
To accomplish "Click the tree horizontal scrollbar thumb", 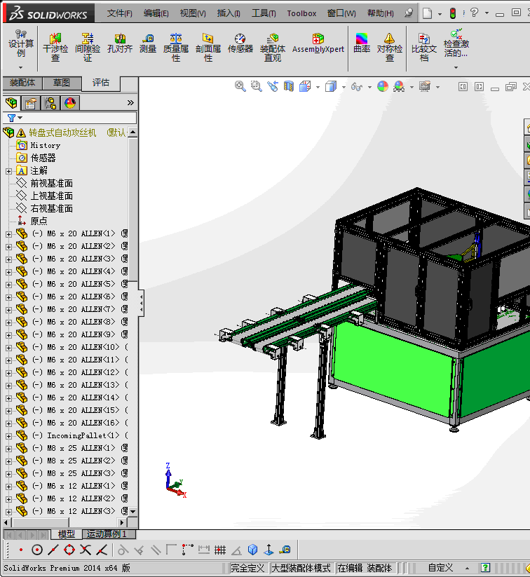I will point(40,522).
